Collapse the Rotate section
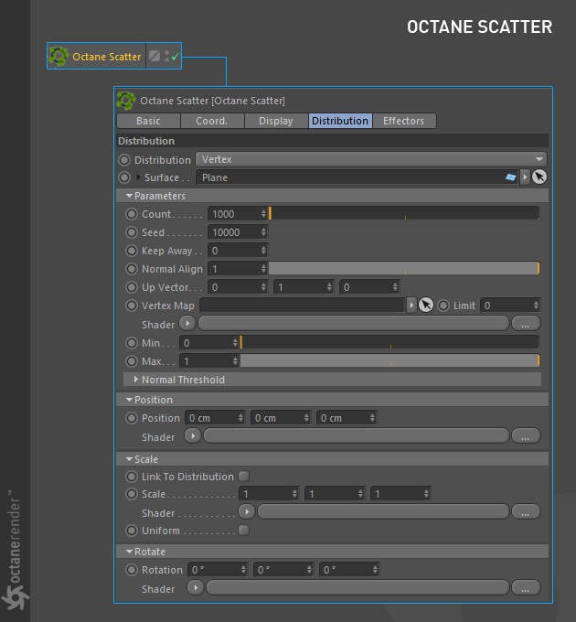Image resolution: width=576 pixels, height=622 pixels. coord(129,552)
